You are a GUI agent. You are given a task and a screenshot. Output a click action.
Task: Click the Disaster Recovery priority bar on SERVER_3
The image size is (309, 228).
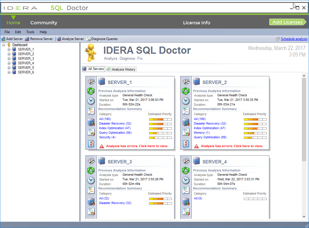(x=160, y=203)
